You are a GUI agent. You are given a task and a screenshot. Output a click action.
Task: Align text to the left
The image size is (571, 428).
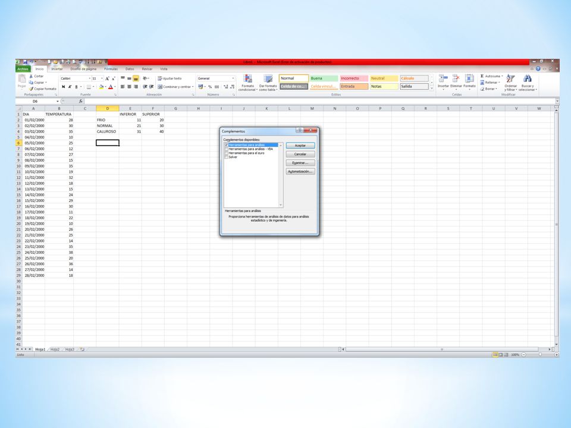click(123, 87)
